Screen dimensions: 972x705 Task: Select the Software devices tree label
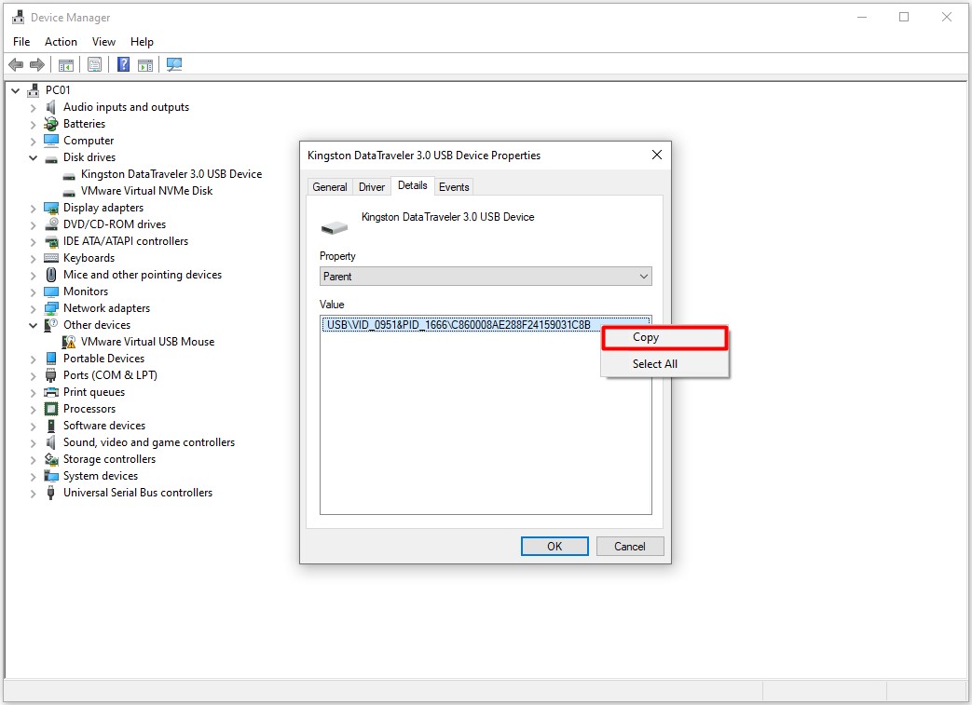104,426
